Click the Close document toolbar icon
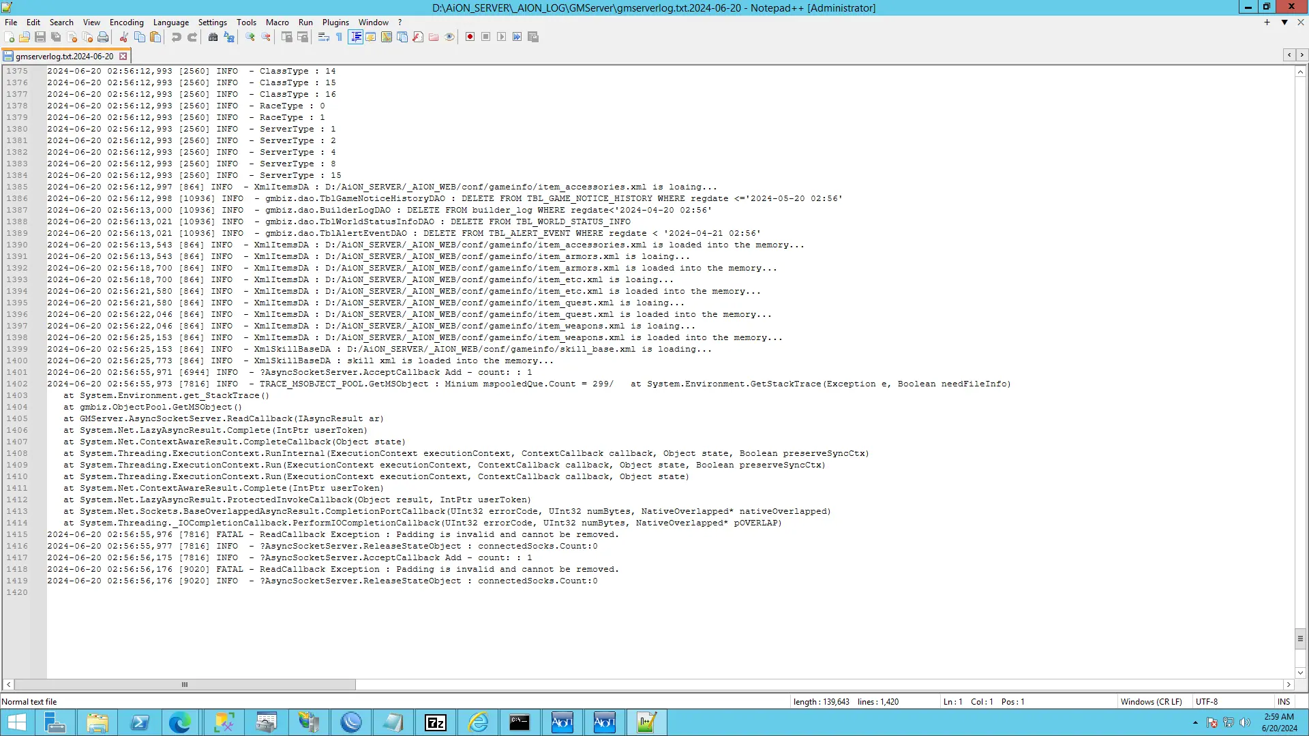The height and width of the screenshot is (736, 1309). pos(72,37)
